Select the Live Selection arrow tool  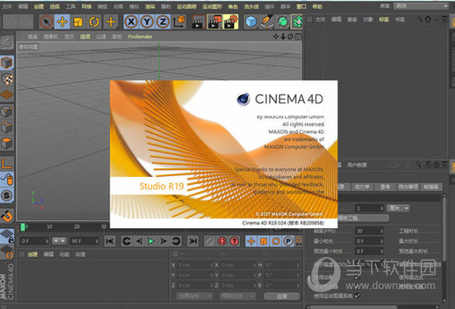[46, 22]
